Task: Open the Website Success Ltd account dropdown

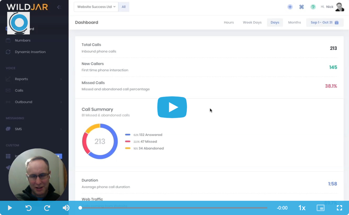Action: click(x=96, y=7)
